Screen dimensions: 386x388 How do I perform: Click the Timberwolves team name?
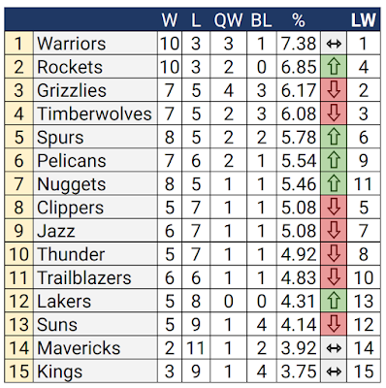pyautogui.click(x=94, y=113)
